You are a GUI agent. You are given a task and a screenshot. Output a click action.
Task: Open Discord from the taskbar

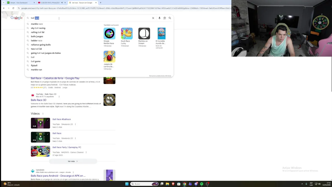(196, 184)
